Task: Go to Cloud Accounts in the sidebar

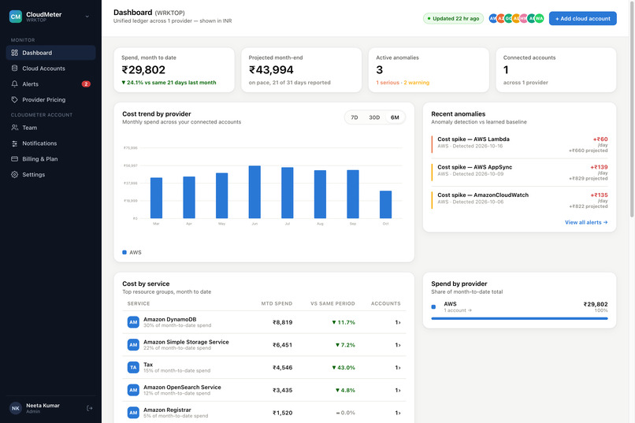Action: point(50,69)
